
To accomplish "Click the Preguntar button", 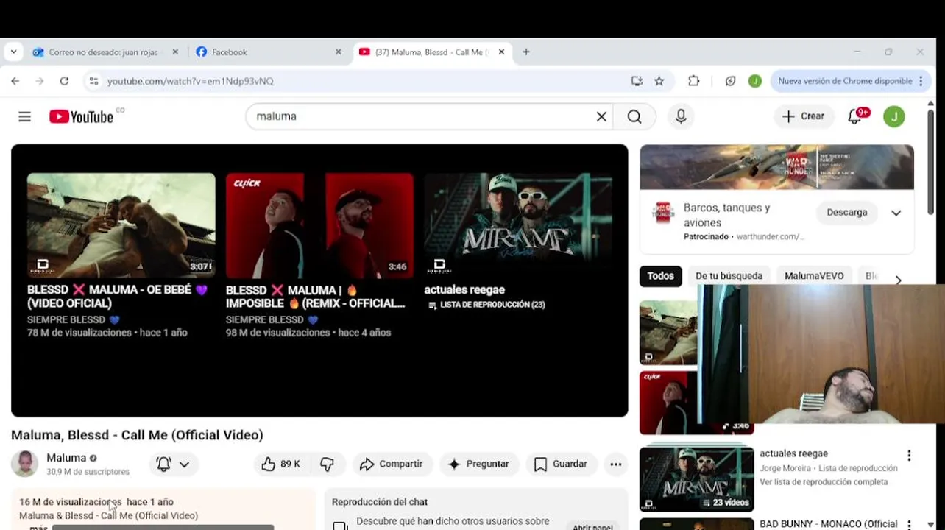I will click(479, 464).
